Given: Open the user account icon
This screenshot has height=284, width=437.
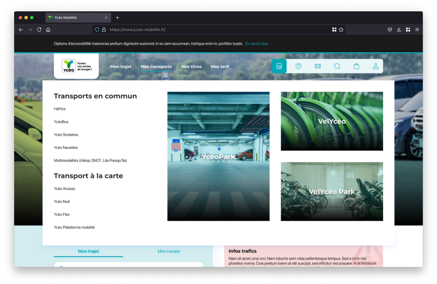Looking at the screenshot, I should 376,66.
